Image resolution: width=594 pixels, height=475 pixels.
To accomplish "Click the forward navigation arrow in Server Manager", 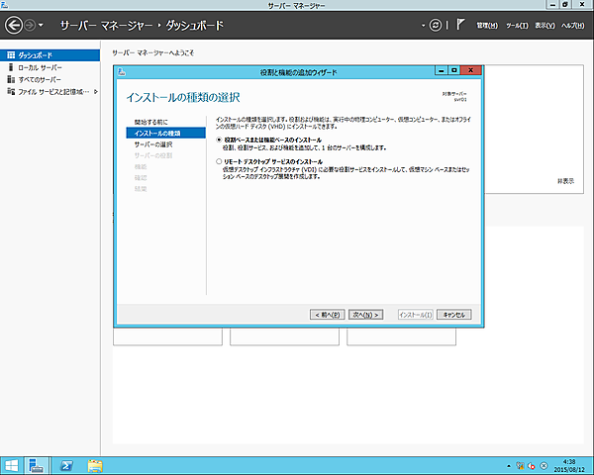I will coord(30,26).
